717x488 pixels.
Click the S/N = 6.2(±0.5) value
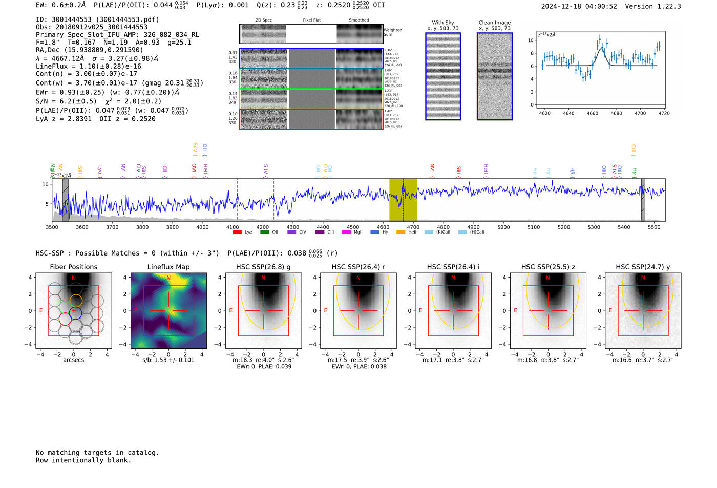(66, 101)
